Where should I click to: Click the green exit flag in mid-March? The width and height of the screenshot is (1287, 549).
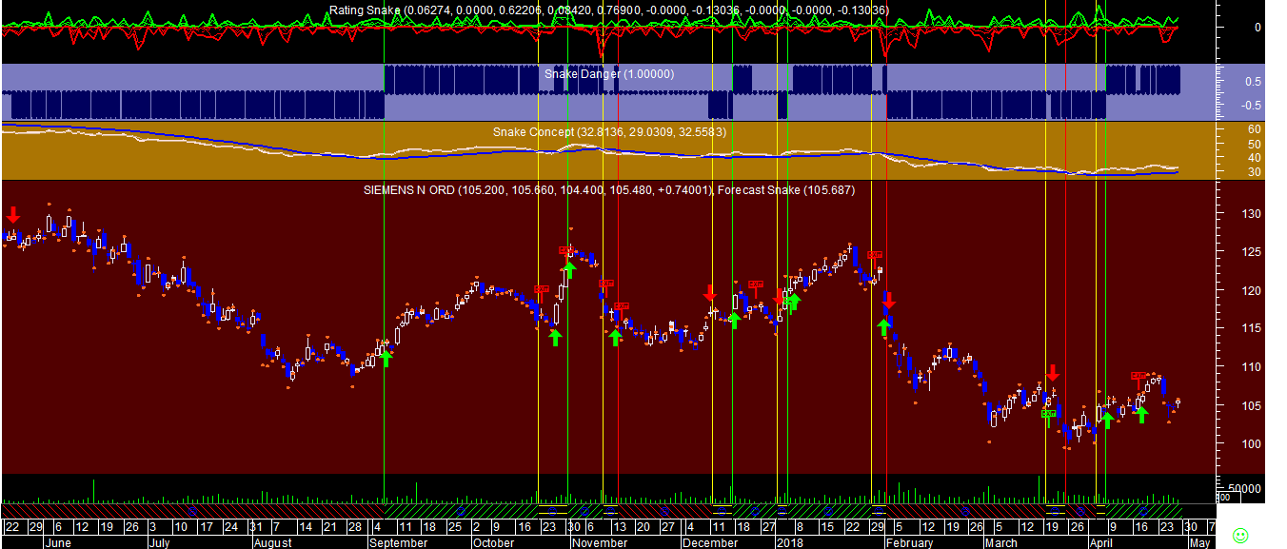(x=1049, y=414)
